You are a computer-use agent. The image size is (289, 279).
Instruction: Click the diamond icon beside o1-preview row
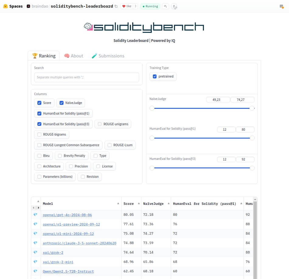coord(35,224)
